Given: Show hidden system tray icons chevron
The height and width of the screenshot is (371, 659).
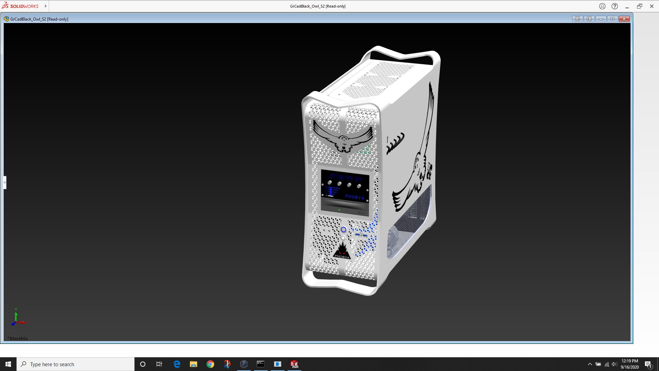Looking at the screenshot, I should pos(590,364).
